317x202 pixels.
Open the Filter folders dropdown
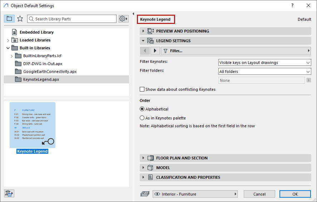tap(264, 72)
